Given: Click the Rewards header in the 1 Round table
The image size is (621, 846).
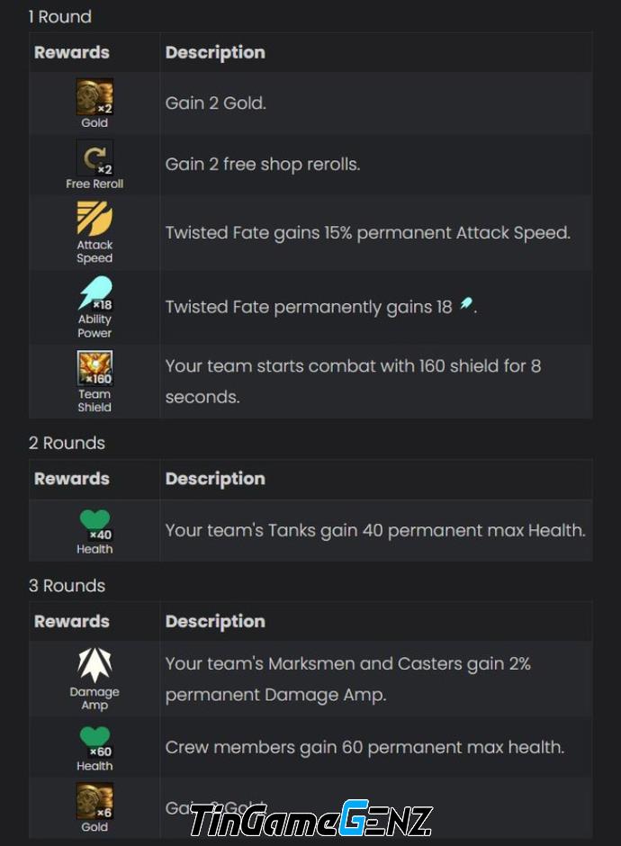Looking at the screenshot, I should tap(72, 52).
